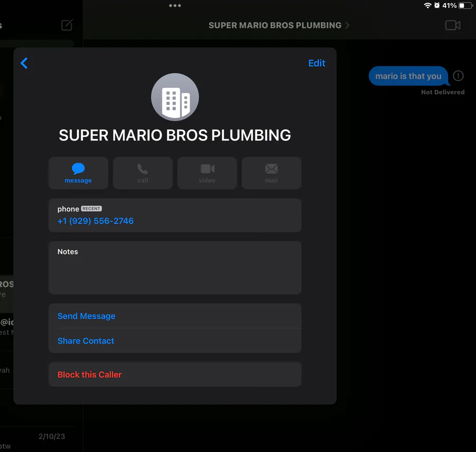Choose Send Message
The image size is (476, 452).
click(175, 316)
